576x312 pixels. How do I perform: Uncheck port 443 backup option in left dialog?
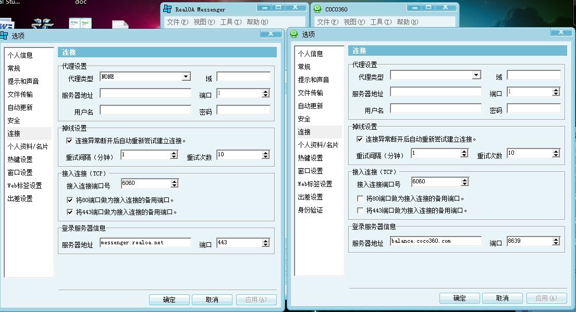tap(70, 212)
